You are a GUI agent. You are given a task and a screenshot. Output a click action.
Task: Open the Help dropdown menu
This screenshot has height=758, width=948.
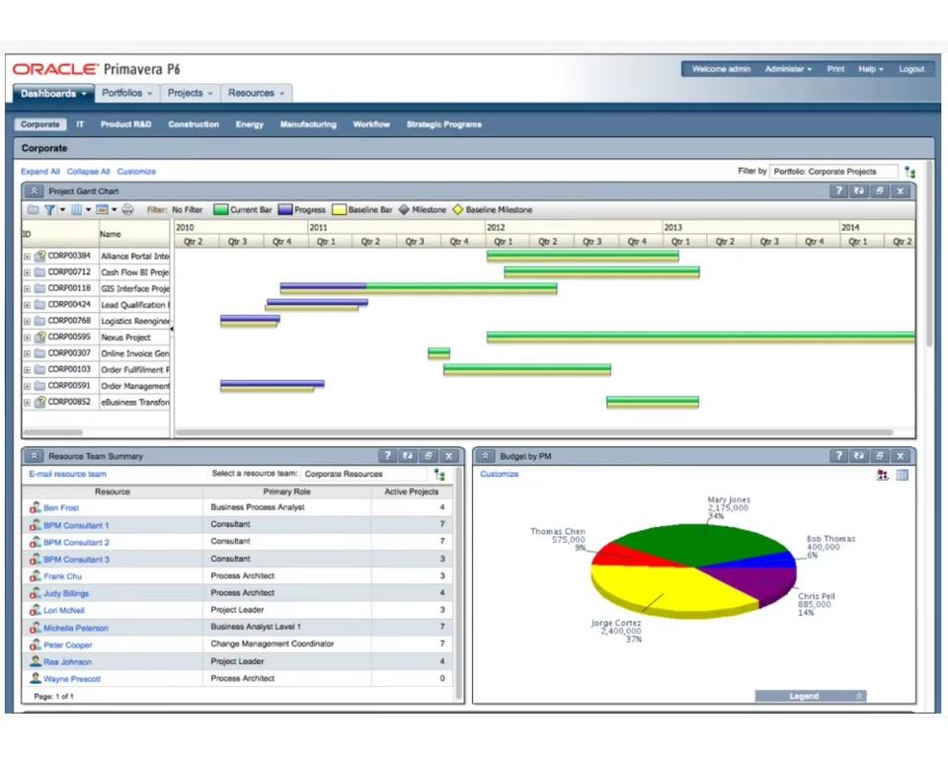pyautogui.click(x=871, y=69)
